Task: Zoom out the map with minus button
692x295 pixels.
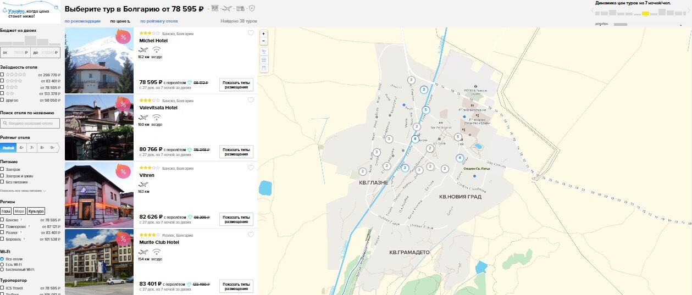Action: click(x=264, y=41)
